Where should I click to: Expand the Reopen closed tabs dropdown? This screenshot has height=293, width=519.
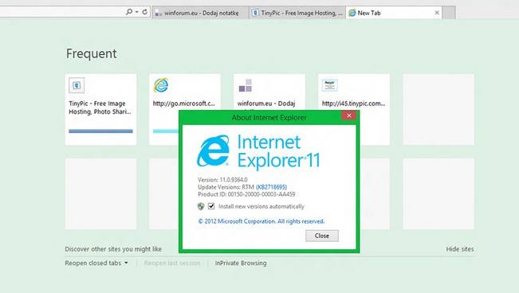pos(96,264)
